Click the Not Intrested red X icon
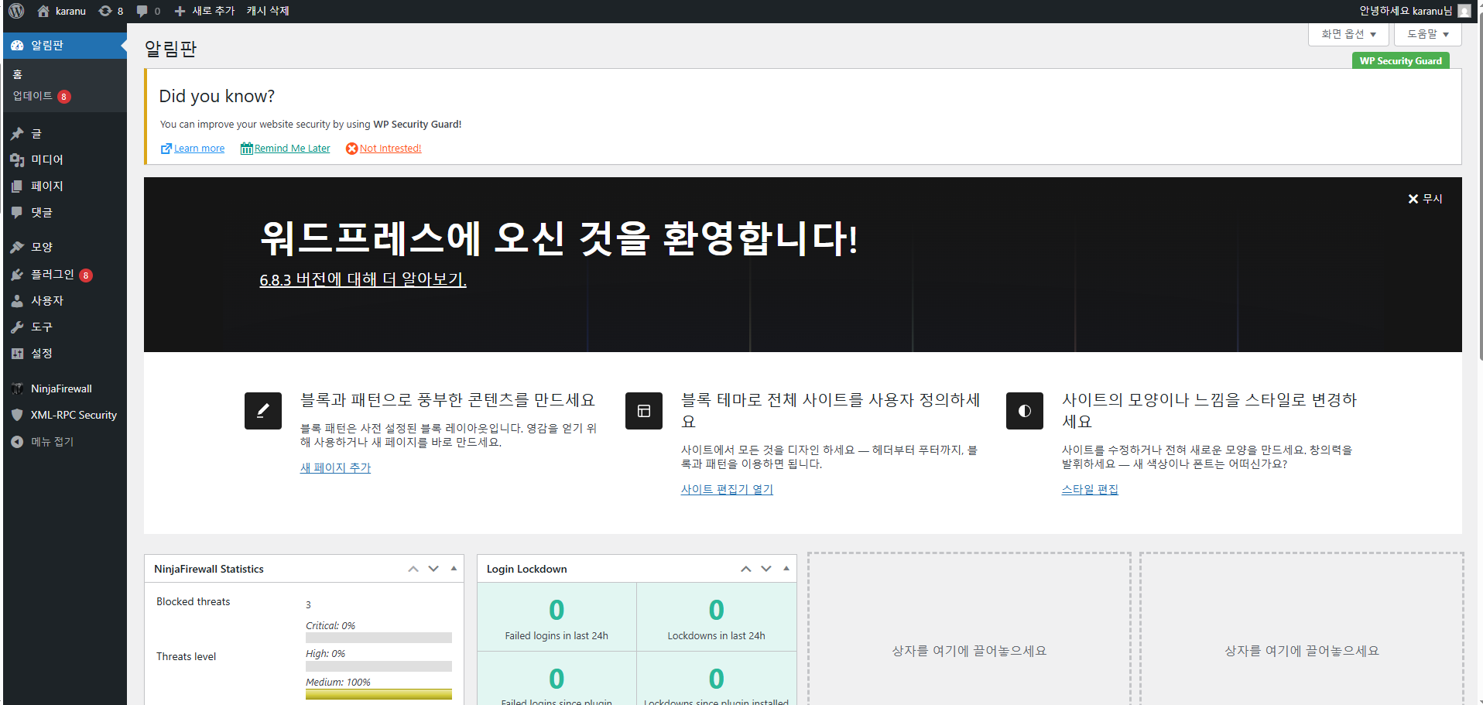Image resolution: width=1483 pixels, height=705 pixels. (351, 149)
